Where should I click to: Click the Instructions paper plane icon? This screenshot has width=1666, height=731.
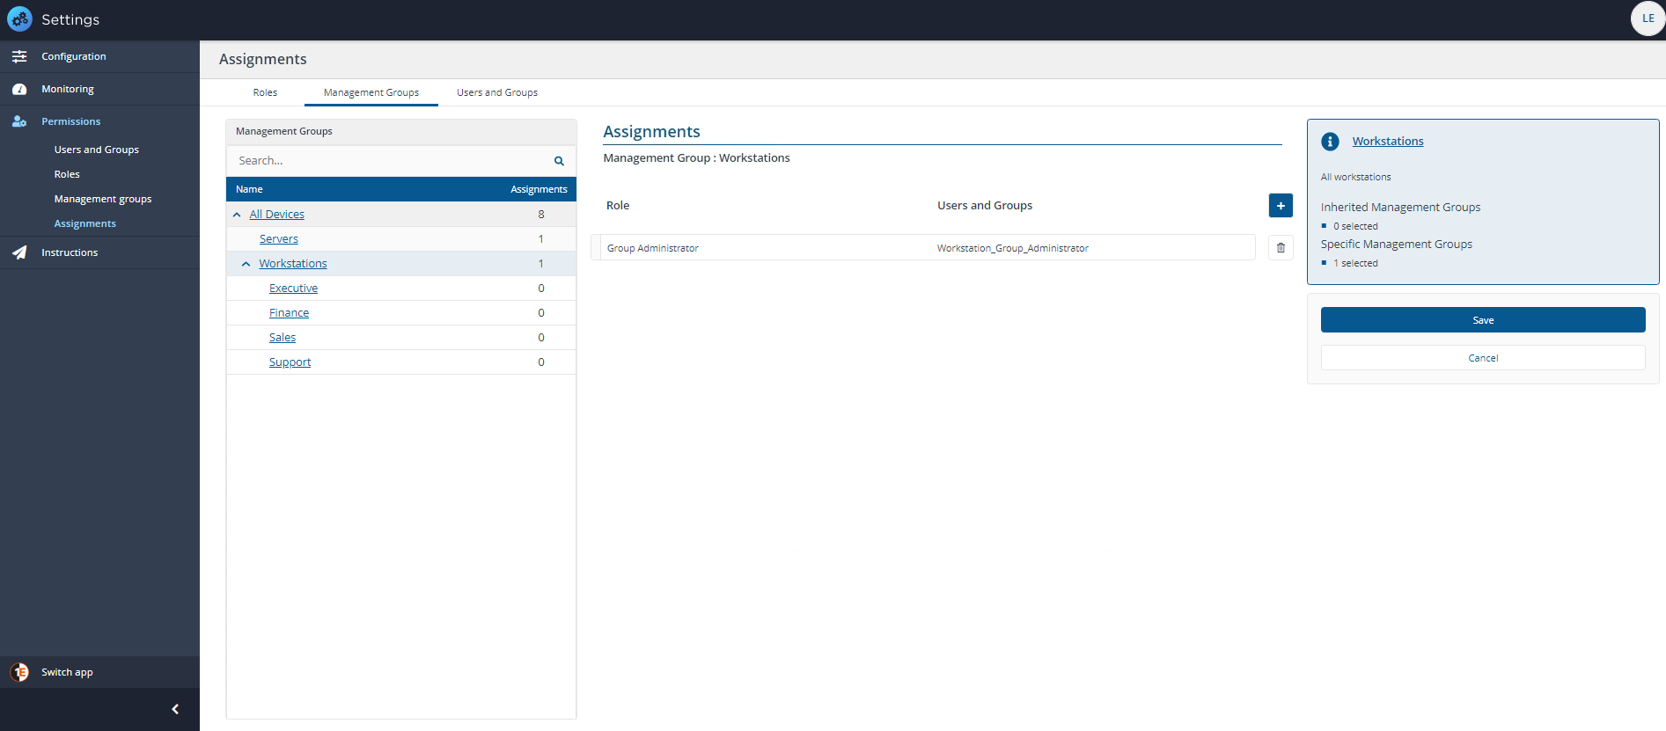coord(19,252)
